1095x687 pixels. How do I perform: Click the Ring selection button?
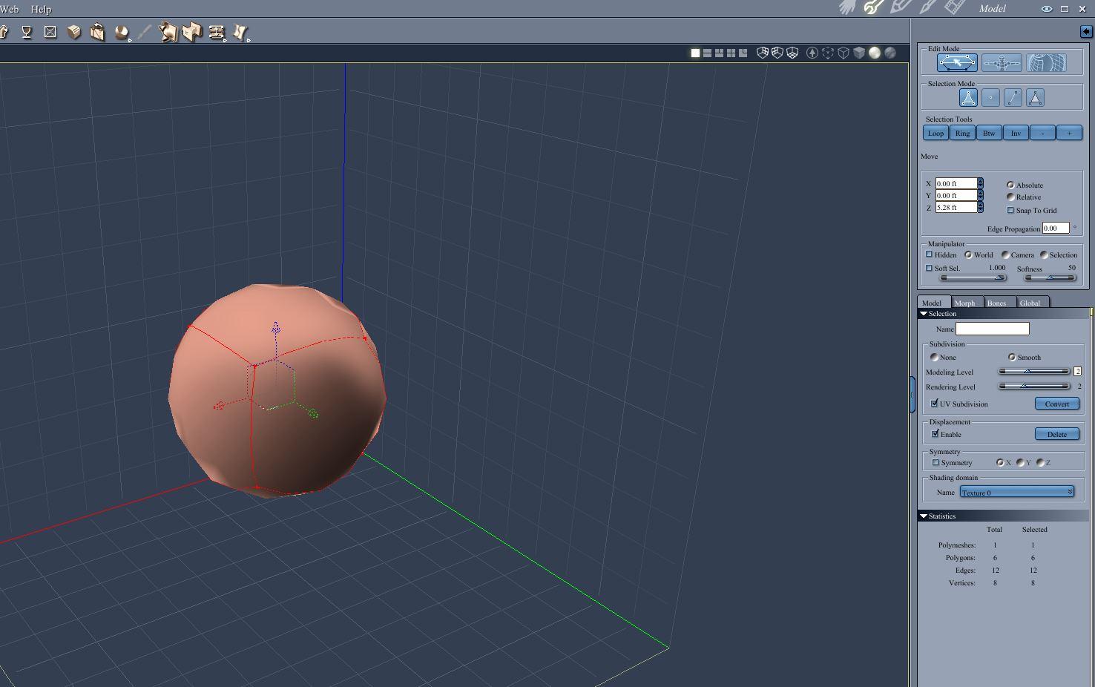[962, 133]
